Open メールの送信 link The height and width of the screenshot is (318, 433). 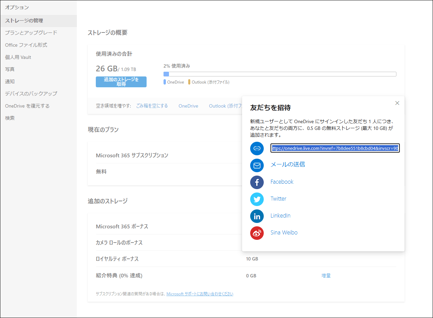tap(288, 164)
